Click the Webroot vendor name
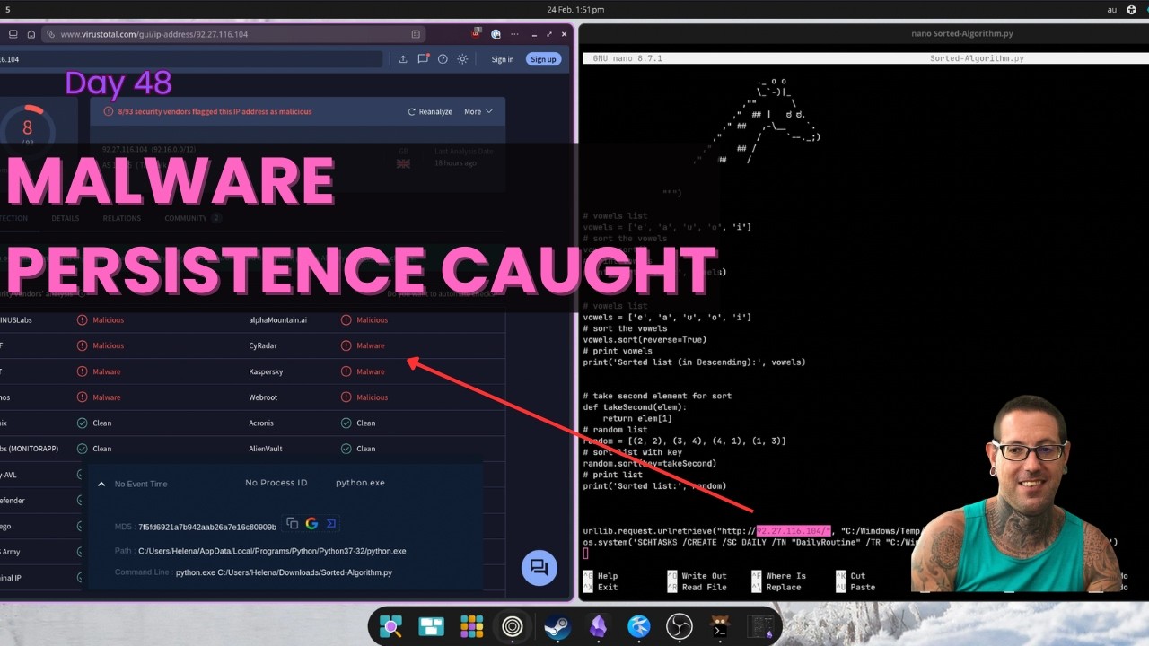 point(264,397)
